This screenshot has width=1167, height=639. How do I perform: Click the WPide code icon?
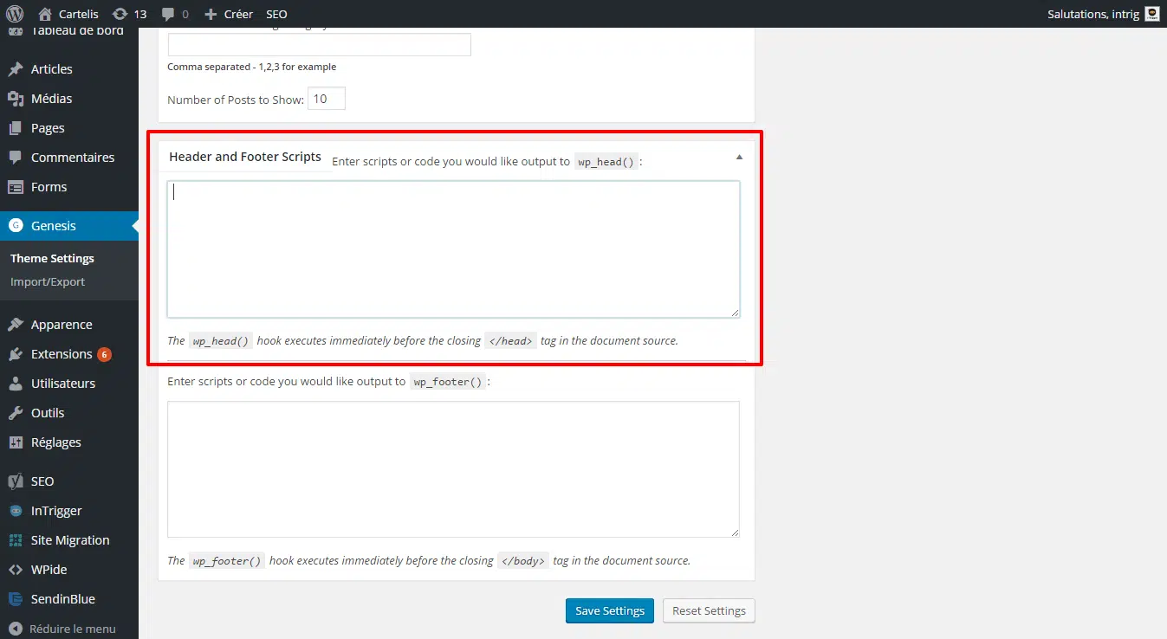15,570
